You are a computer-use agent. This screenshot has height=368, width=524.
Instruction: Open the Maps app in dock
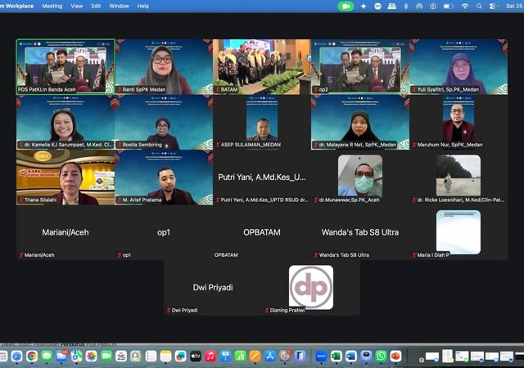point(76,357)
